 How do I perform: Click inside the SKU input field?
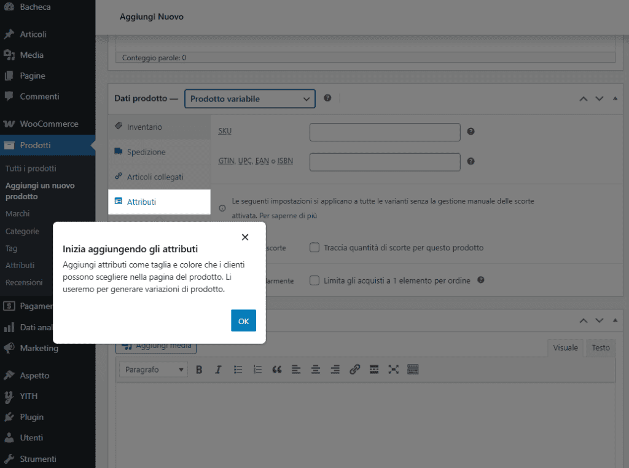385,131
